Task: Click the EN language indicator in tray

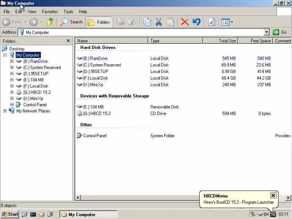Action: pyautogui.click(x=266, y=214)
